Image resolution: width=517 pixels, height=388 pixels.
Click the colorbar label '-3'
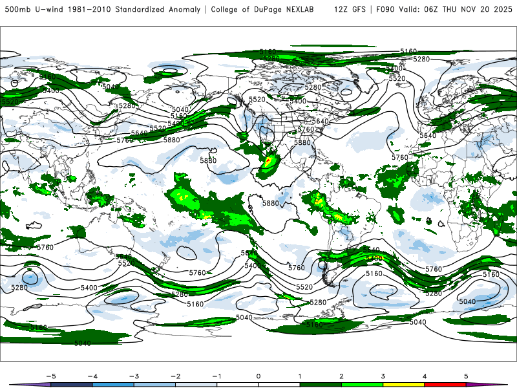tap(134, 376)
